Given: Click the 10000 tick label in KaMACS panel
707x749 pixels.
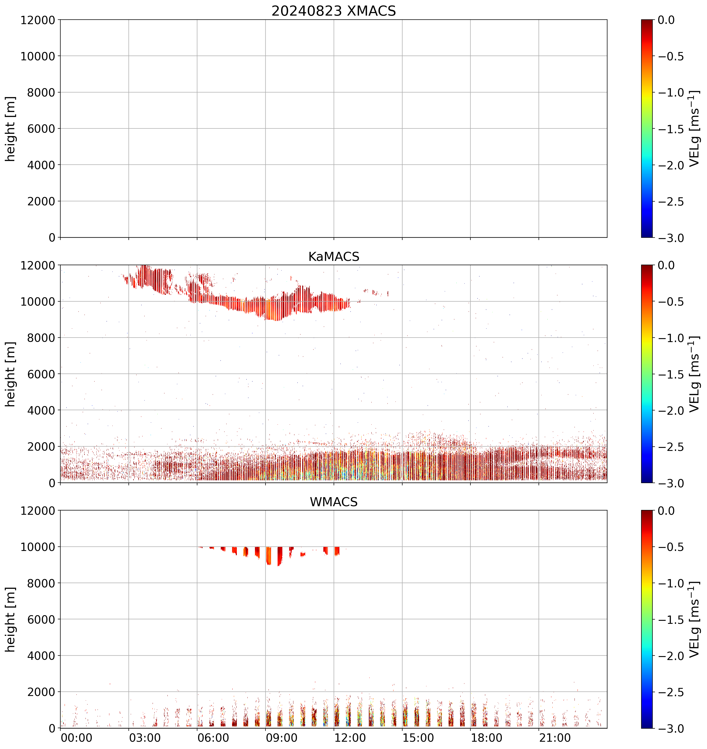Looking at the screenshot, I should (38, 301).
